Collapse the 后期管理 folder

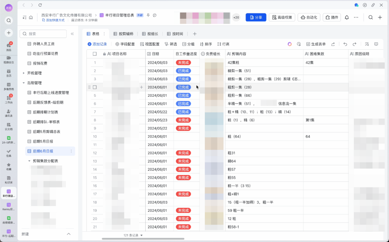click(23, 83)
